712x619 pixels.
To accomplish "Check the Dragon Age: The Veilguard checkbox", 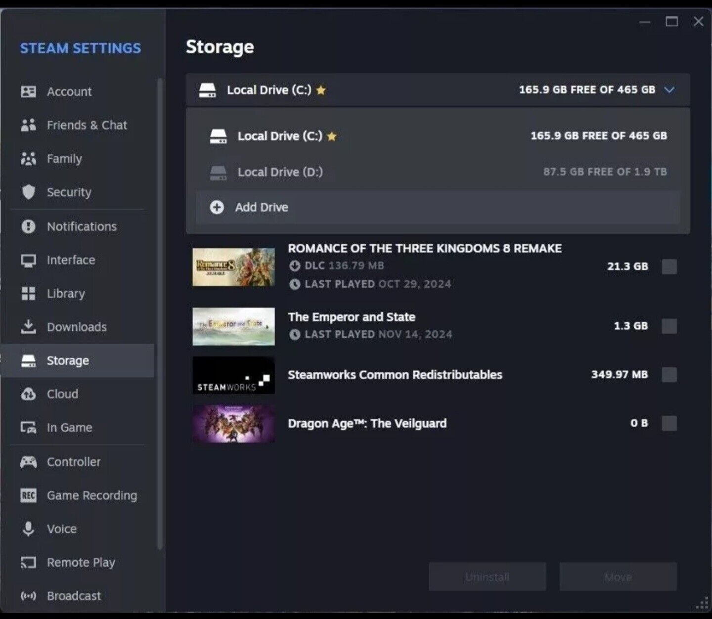I will click(x=669, y=423).
